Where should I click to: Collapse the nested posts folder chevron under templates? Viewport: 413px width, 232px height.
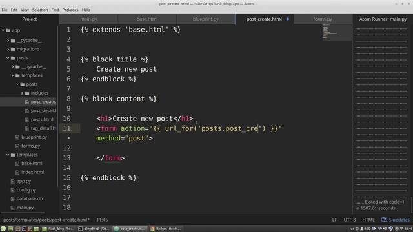17,84
